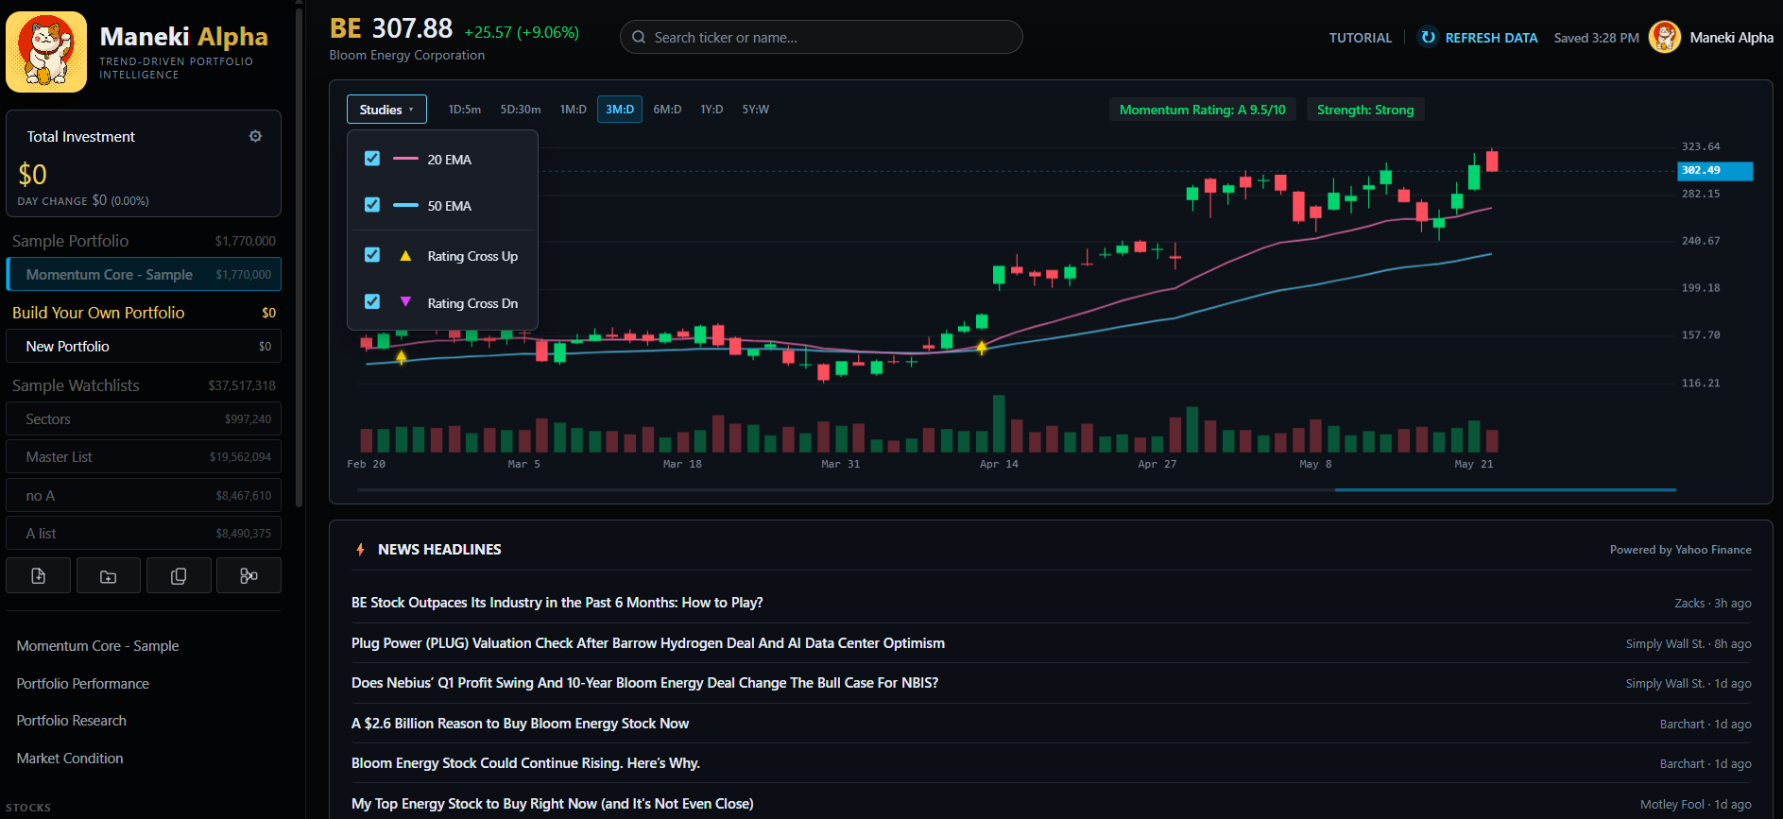The image size is (1783, 819).
Task: Open Portfolio Research page
Action: (72, 721)
